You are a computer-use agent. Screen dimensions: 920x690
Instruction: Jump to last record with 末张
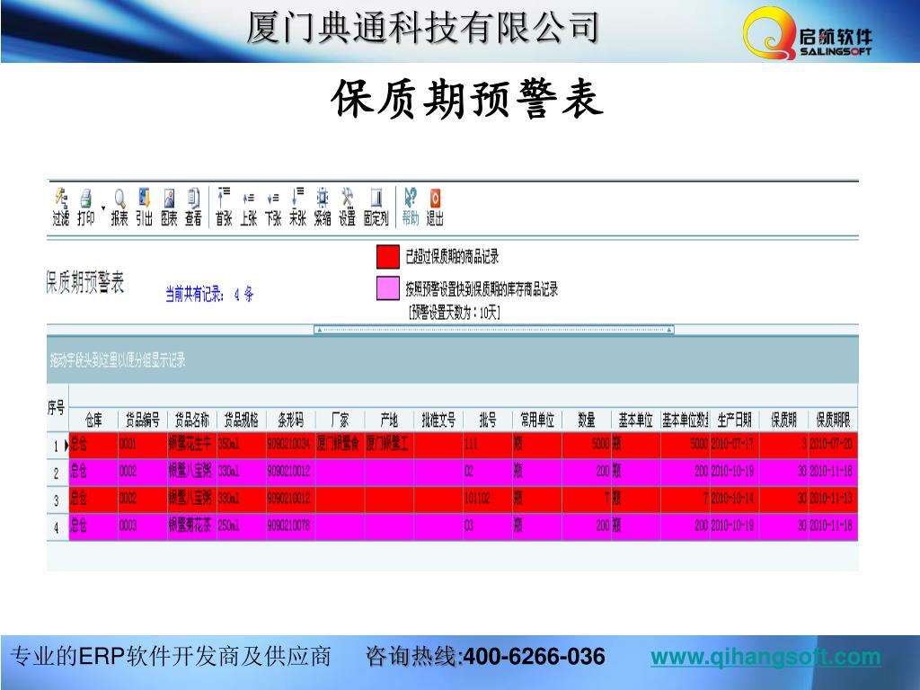297,207
